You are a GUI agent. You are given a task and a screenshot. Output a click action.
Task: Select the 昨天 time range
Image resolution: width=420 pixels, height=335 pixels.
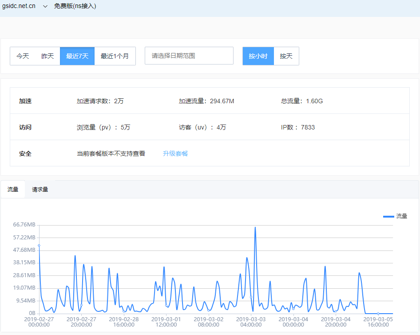pos(48,56)
